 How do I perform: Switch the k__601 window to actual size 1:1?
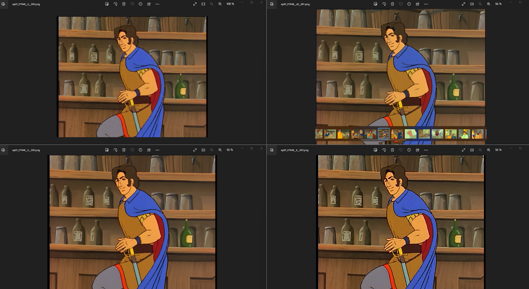coord(472,150)
